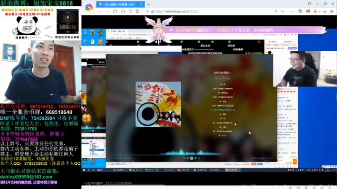Click the undo closed tab arrow
Image resolution: width=337 pixels, height=189 pixels.
coord(130,11)
